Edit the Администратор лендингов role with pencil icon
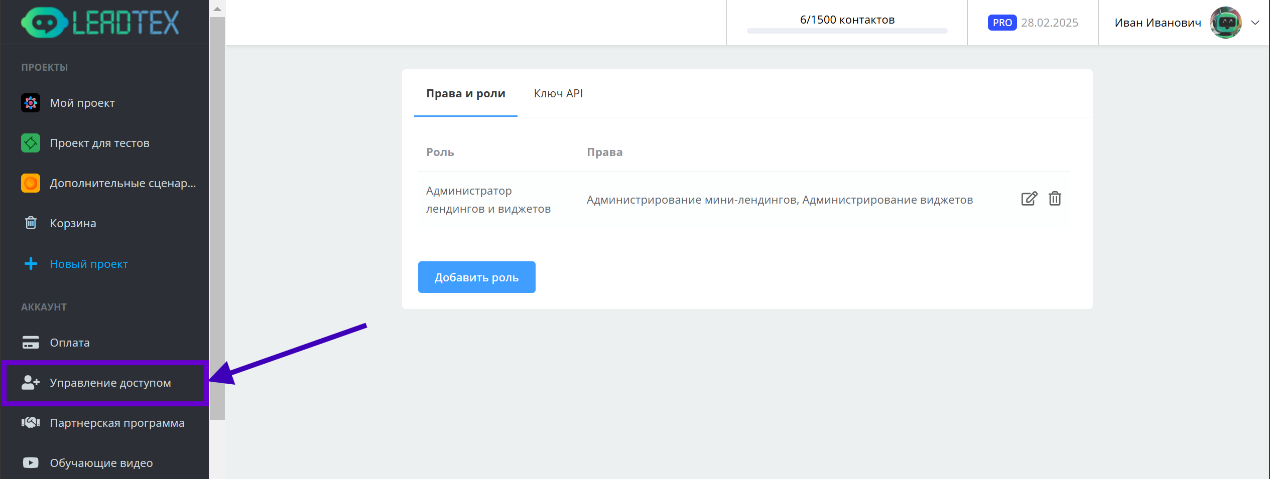 point(1029,199)
